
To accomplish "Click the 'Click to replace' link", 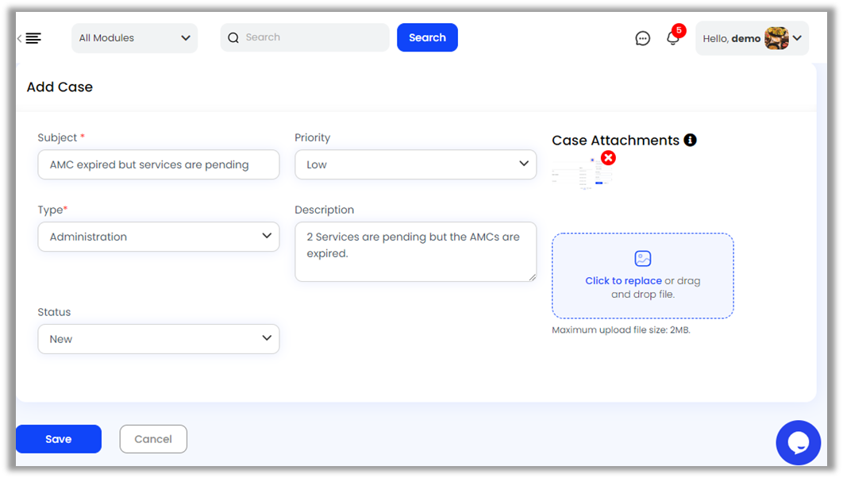I will pos(623,281).
